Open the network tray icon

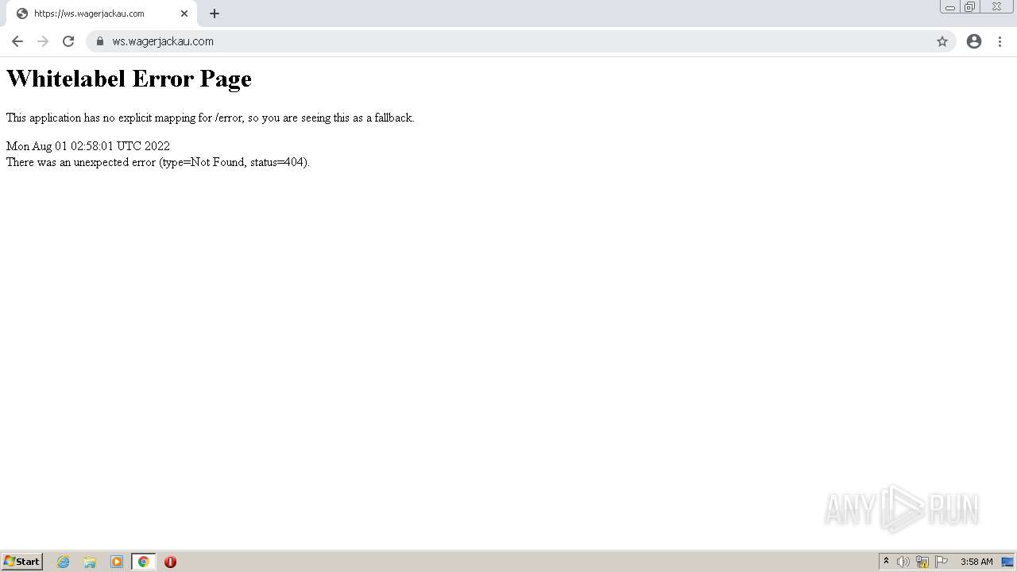click(x=922, y=562)
